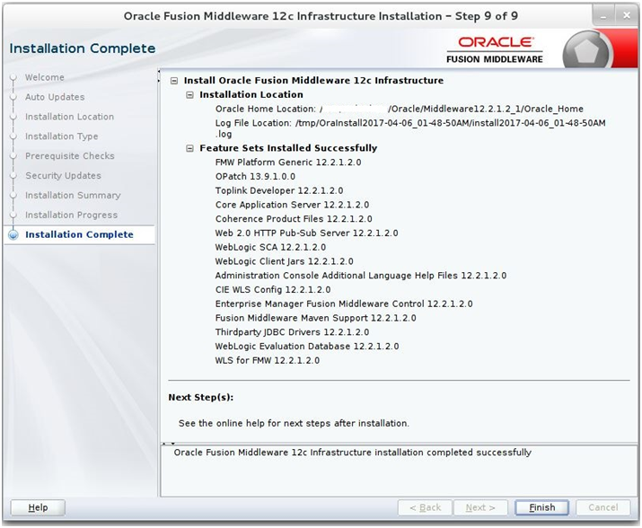Close the installer window
This screenshot has height=528, width=642.
tap(627, 16)
